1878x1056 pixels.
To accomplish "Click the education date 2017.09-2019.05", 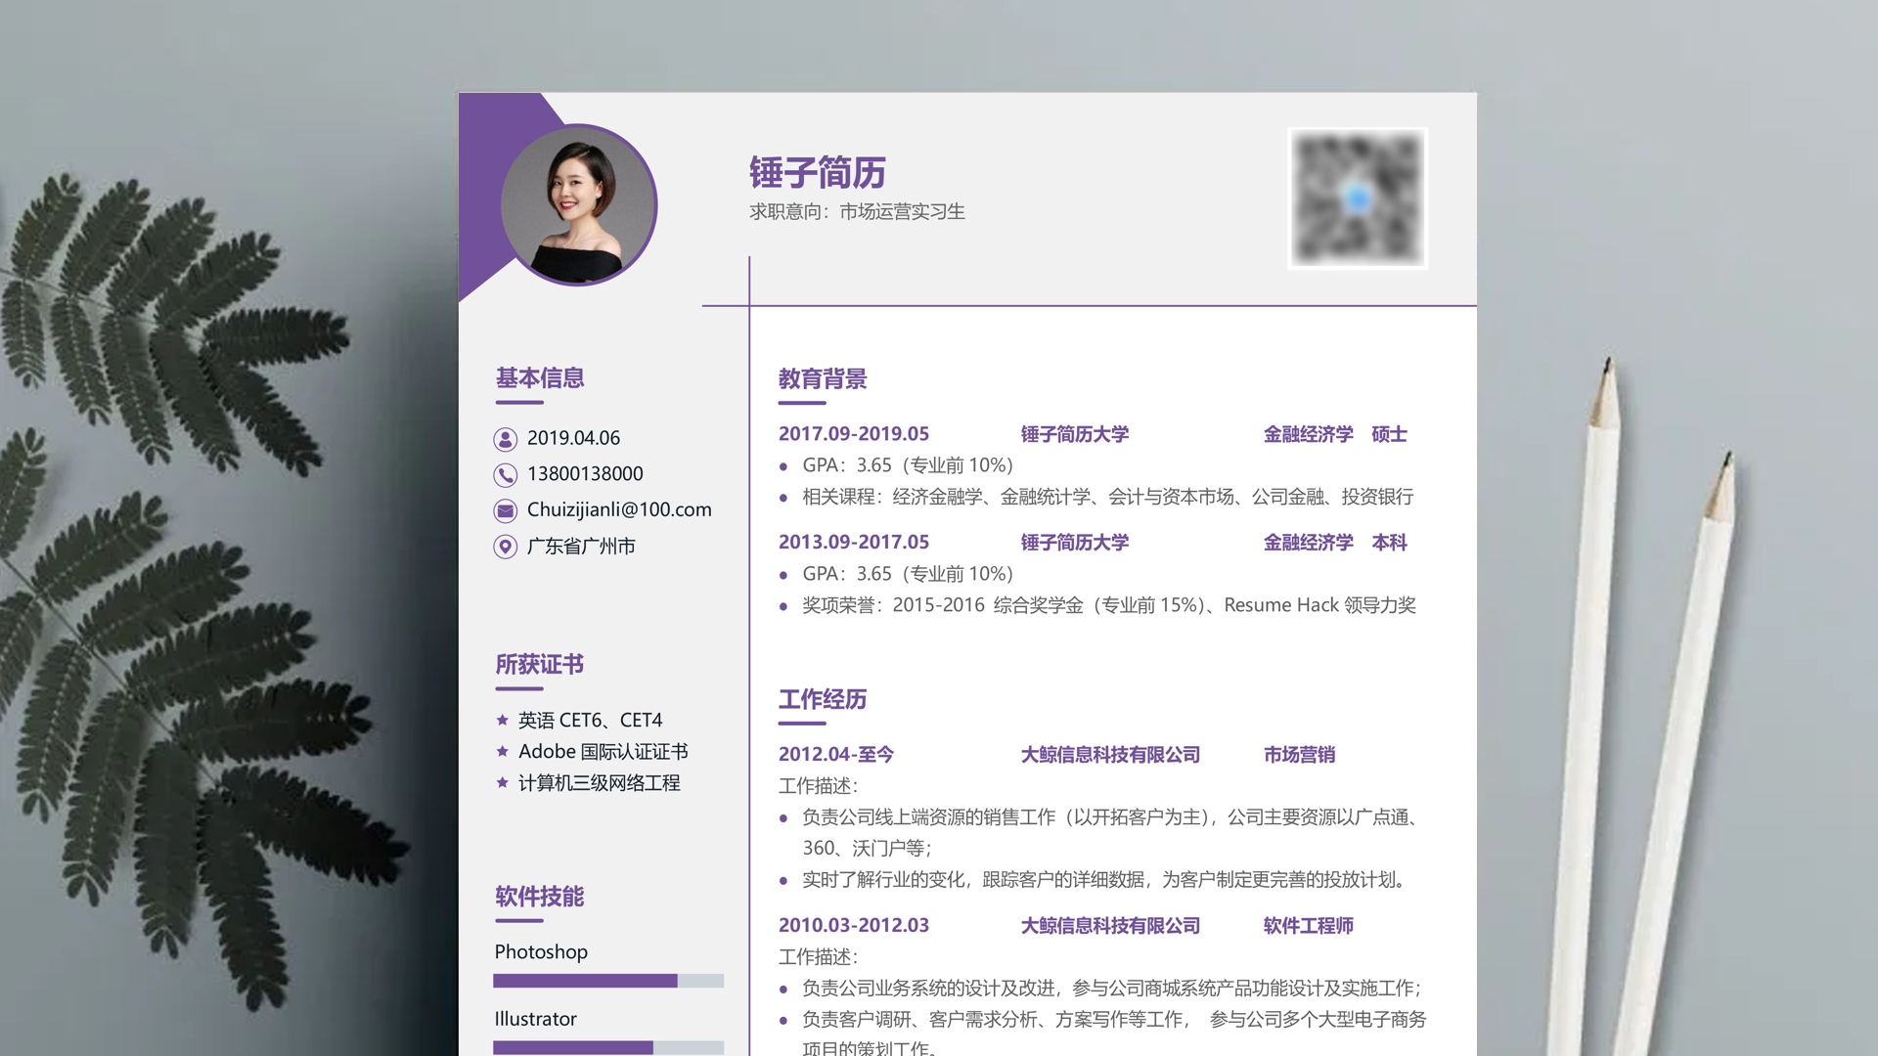I will tap(854, 433).
